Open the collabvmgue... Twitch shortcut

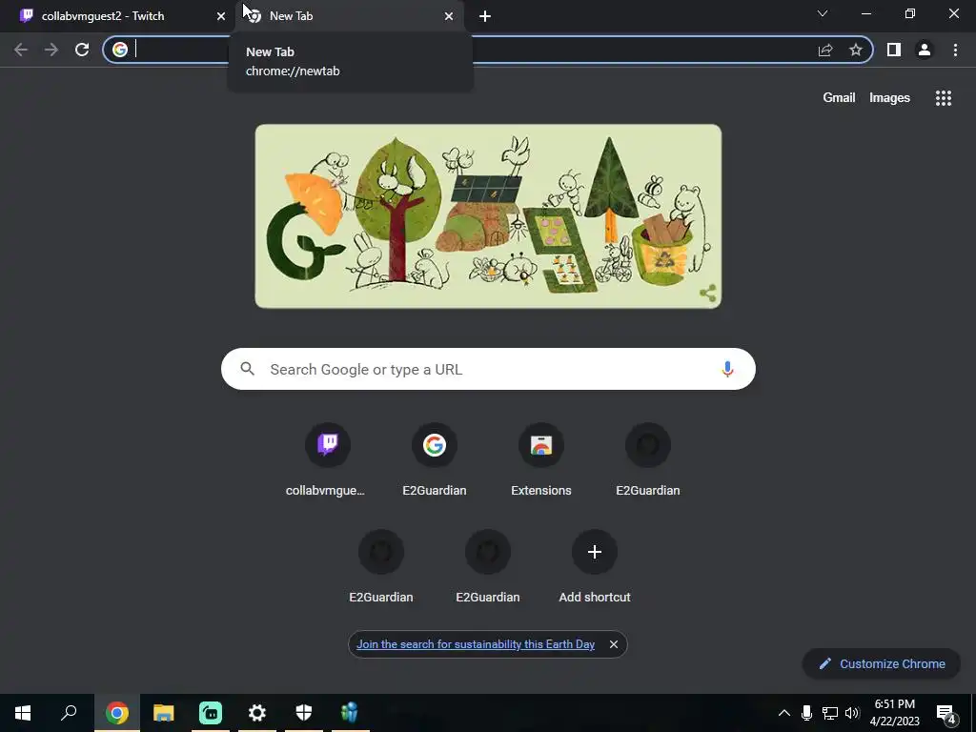pyautogui.click(x=328, y=459)
